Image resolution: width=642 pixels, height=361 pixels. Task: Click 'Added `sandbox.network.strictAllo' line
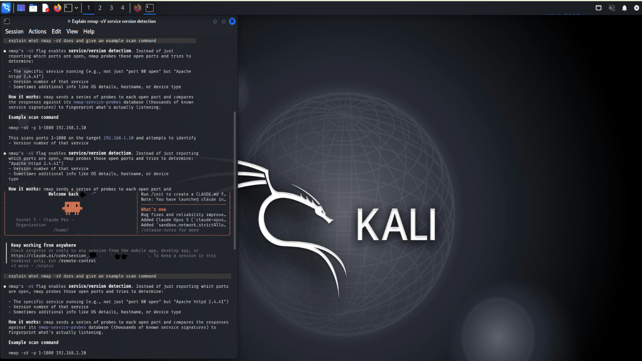[184, 225]
